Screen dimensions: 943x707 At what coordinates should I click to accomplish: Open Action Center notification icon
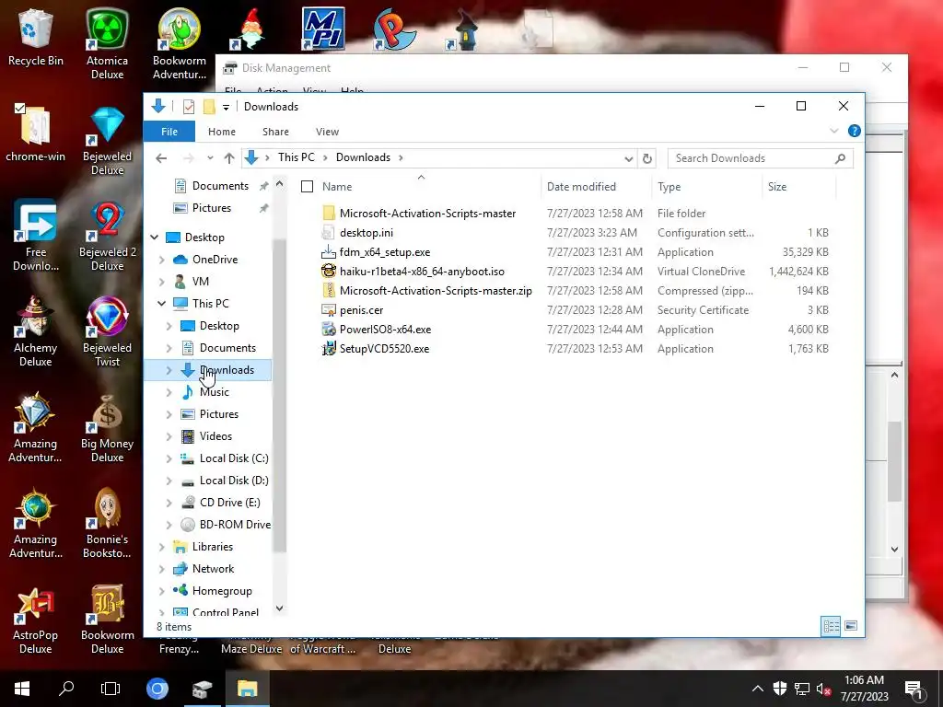tap(914, 689)
